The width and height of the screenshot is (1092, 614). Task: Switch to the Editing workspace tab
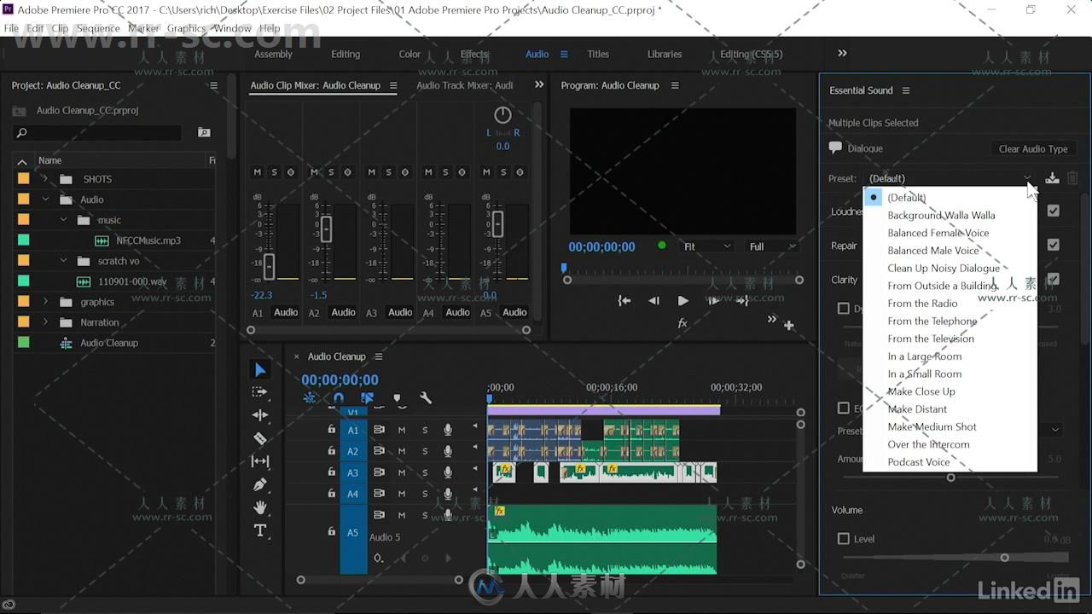[346, 54]
